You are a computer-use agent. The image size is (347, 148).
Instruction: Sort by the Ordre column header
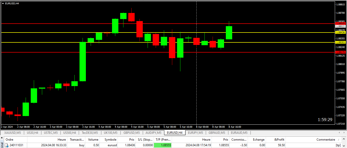tap(15, 140)
